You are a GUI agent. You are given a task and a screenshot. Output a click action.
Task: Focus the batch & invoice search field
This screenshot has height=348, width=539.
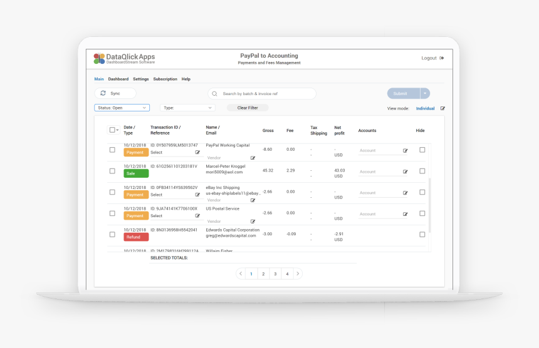click(262, 94)
